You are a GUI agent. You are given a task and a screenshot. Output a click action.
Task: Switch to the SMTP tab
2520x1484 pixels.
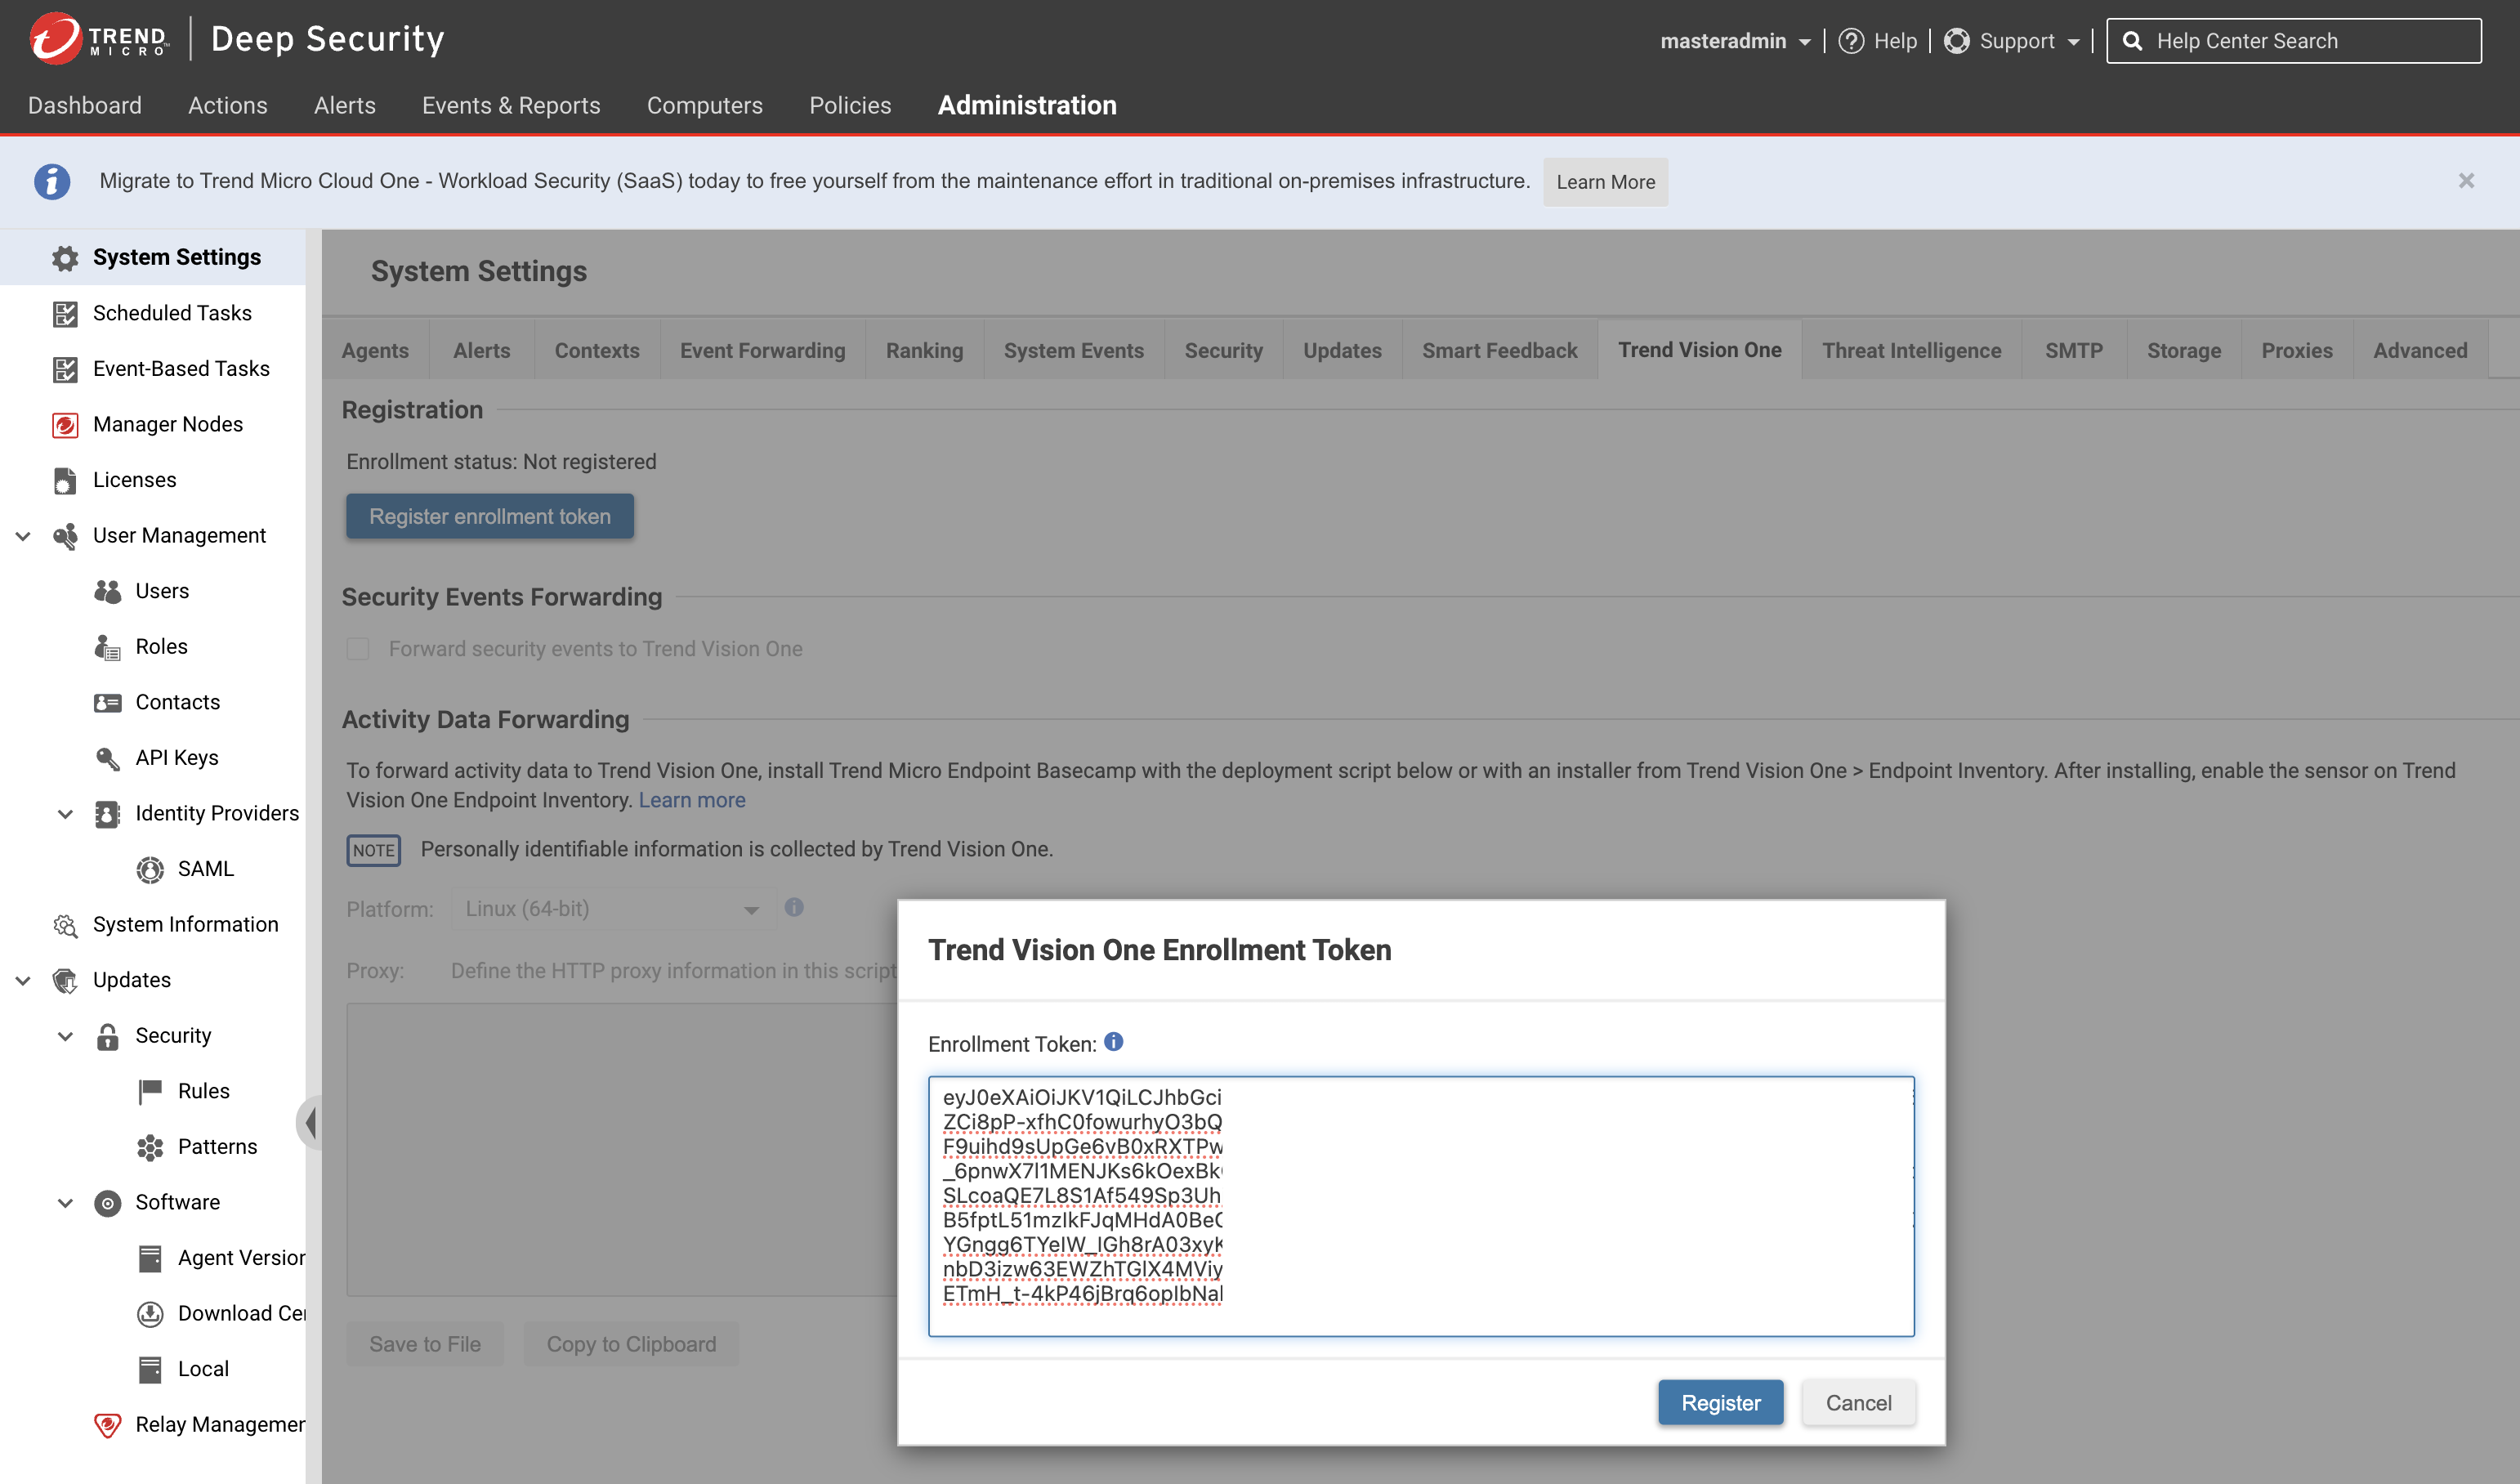point(2074,350)
